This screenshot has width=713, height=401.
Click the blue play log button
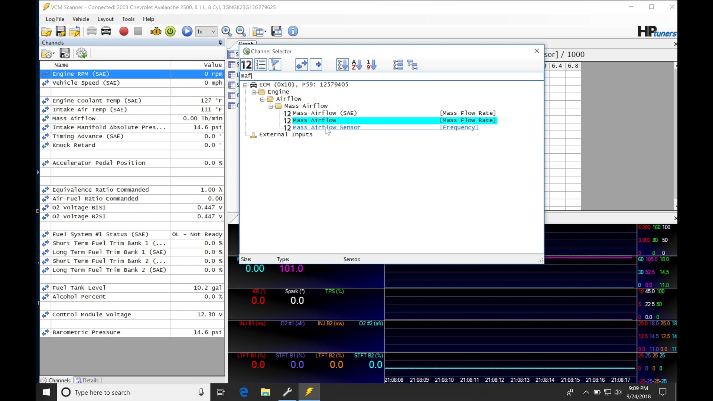(x=187, y=32)
